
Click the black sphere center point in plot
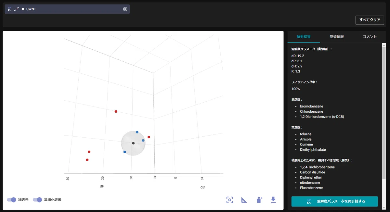click(133, 143)
